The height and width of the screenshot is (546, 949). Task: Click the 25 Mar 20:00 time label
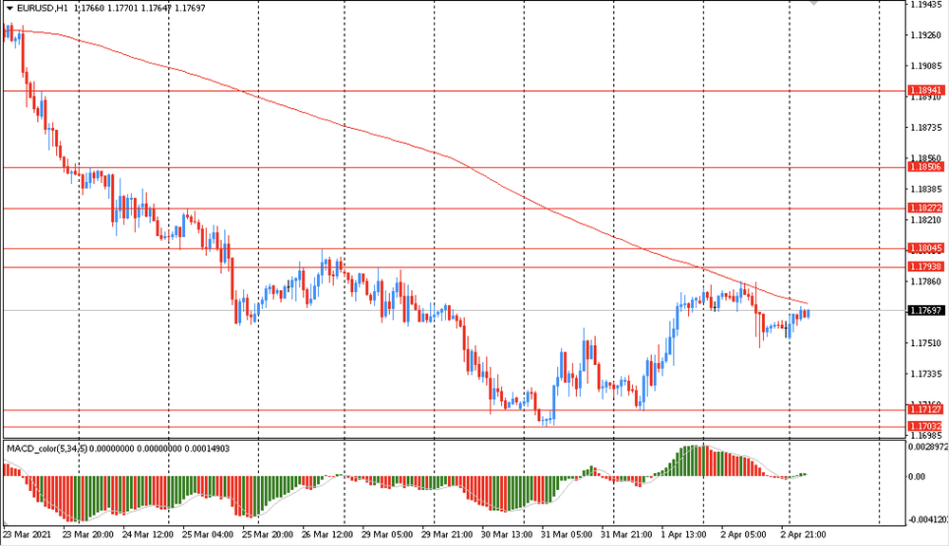pos(268,535)
